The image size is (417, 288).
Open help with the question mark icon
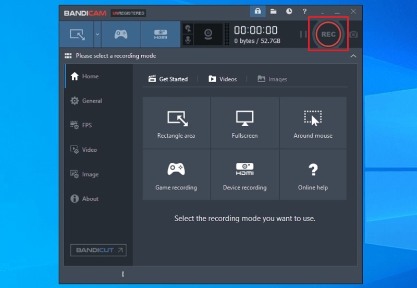click(x=304, y=11)
